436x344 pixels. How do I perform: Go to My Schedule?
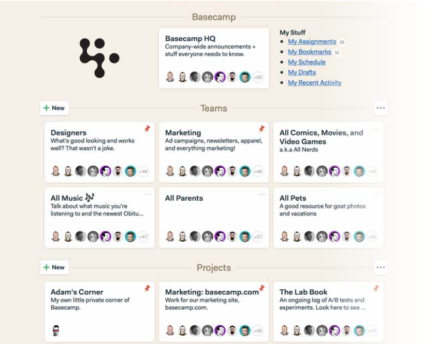[307, 62]
